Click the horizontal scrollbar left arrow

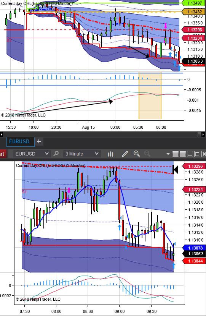click(x=2, y=134)
